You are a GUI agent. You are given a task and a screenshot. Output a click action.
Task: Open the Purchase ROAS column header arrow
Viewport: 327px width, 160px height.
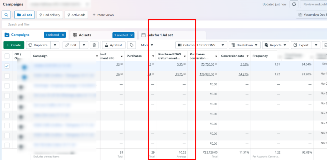(x=185, y=56)
